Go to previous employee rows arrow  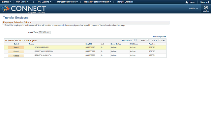click(148, 40)
